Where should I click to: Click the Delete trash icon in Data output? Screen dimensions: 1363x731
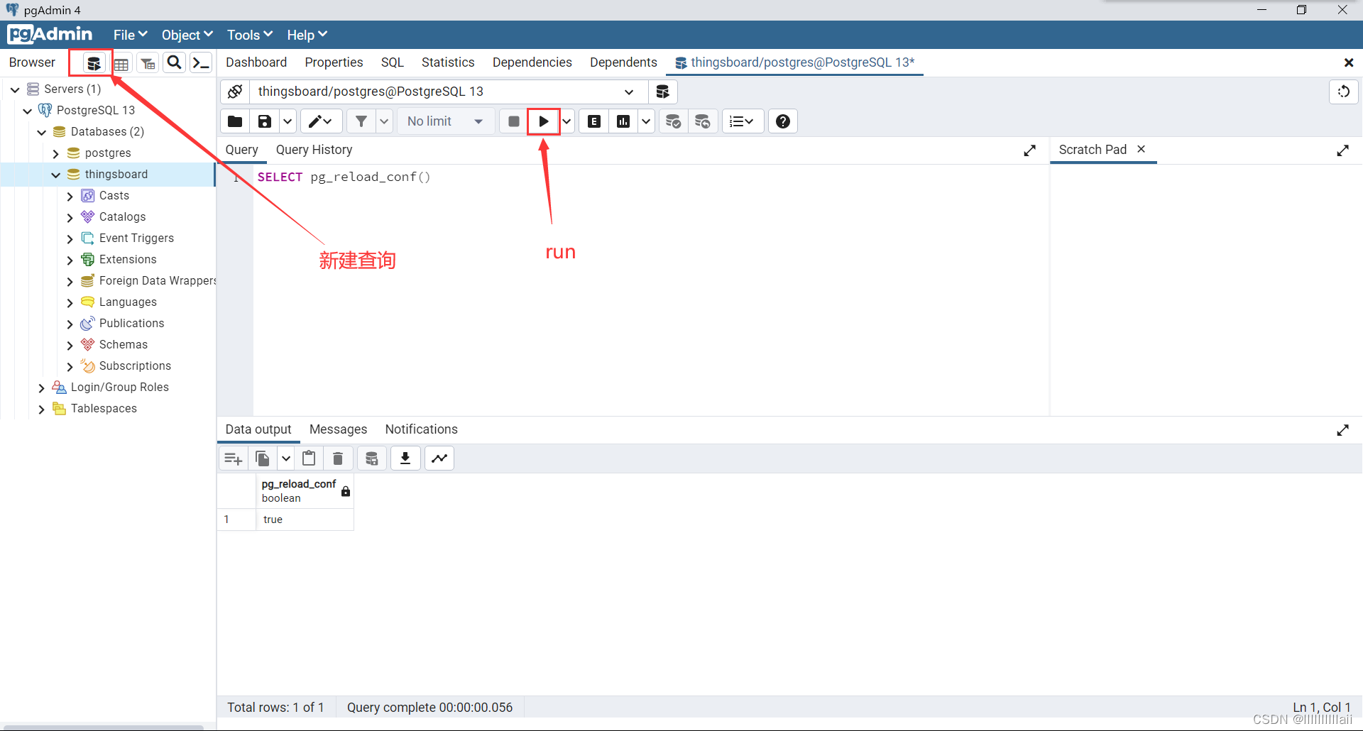pyautogui.click(x=338, y=458)
